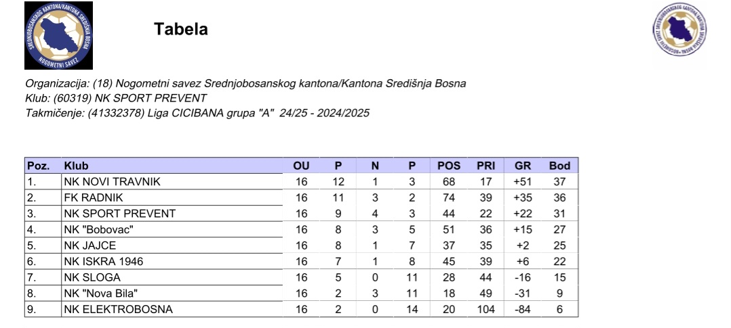Click the Takmičenje Liga CICIBANA line
The width and height of the screenshot is (731, 328).
pos(197,113)
